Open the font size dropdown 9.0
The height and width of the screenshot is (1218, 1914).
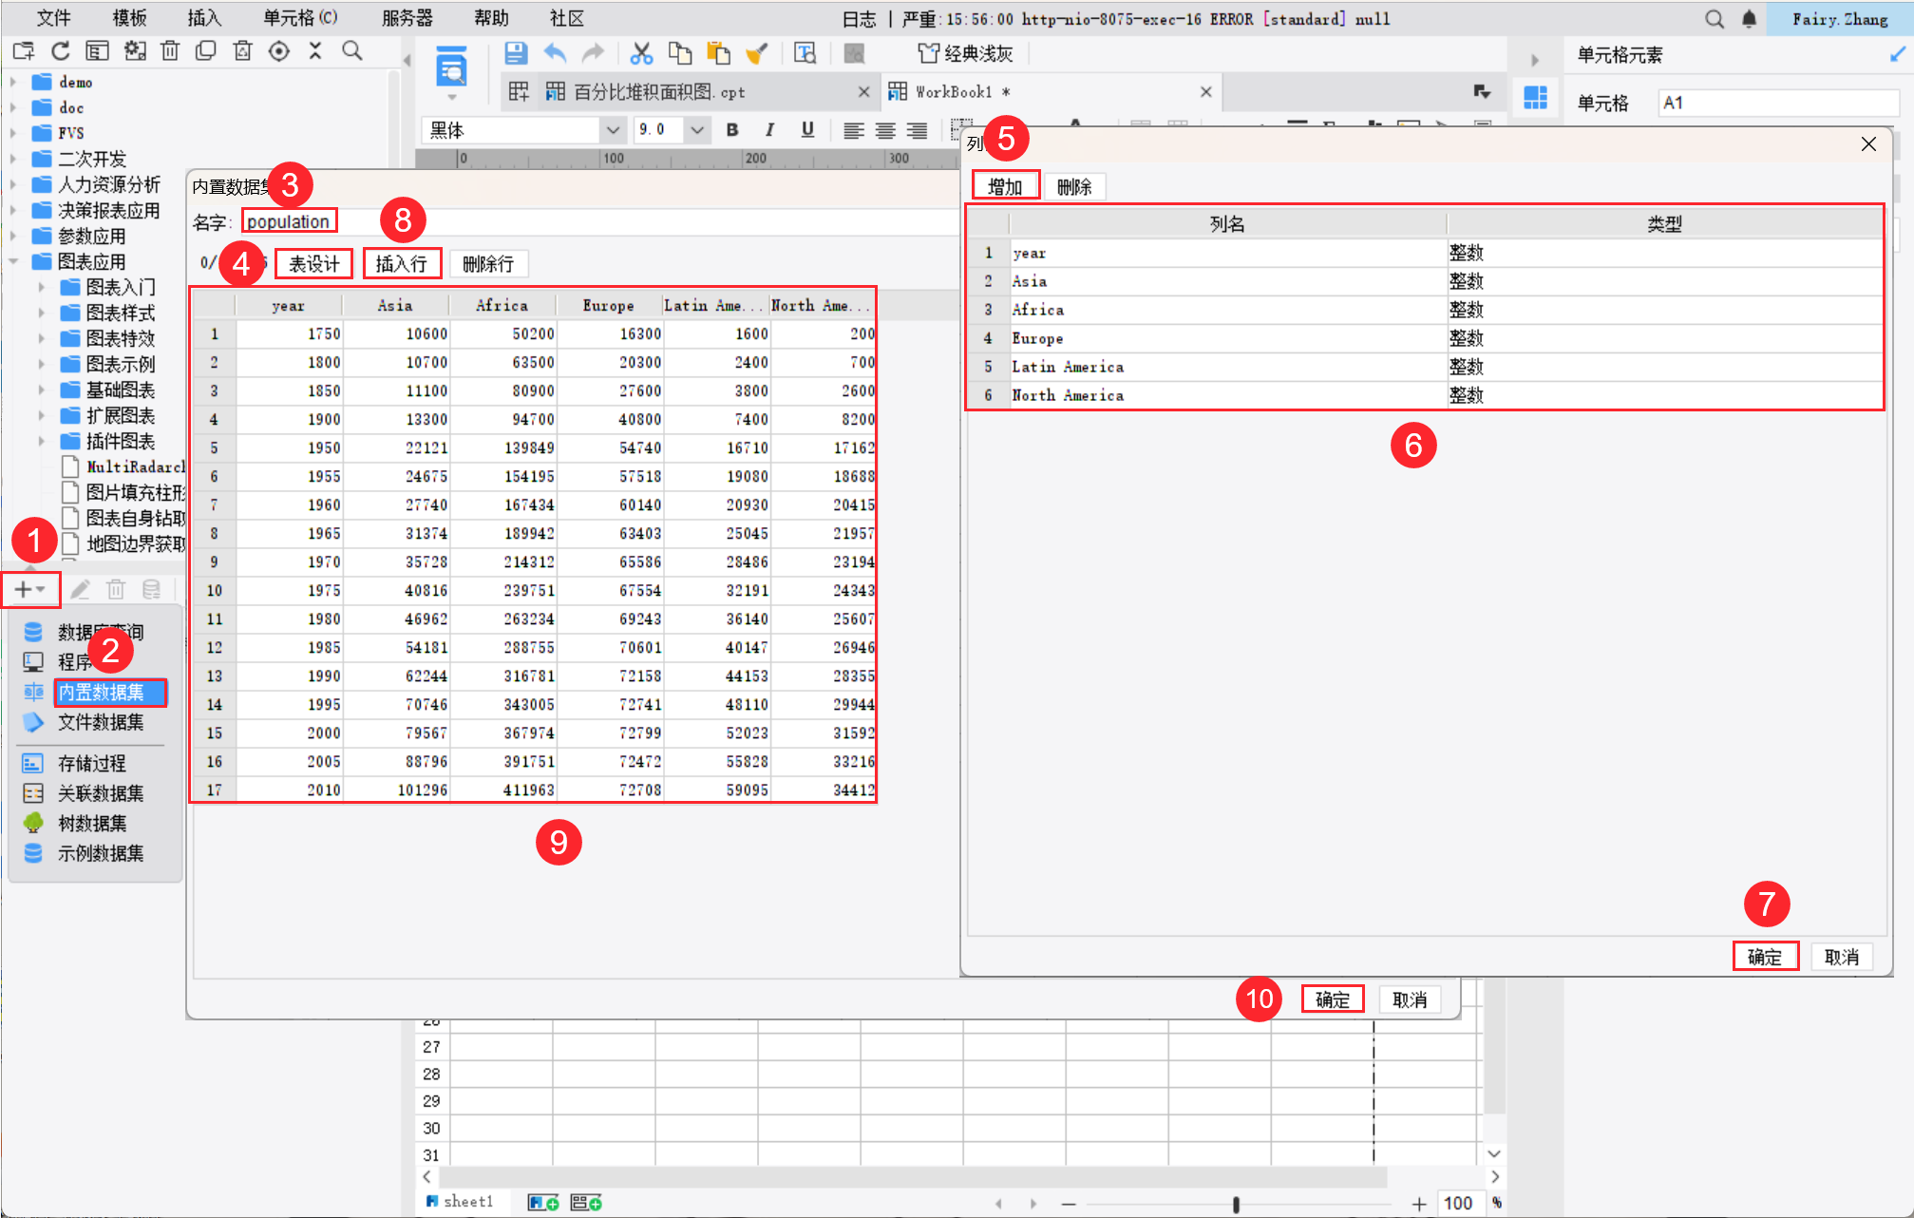697,130
